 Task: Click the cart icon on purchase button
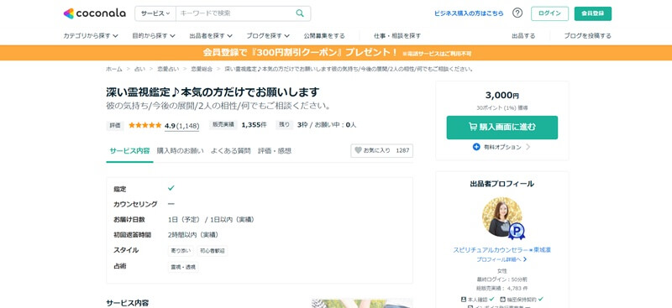(x=473, y=127)
